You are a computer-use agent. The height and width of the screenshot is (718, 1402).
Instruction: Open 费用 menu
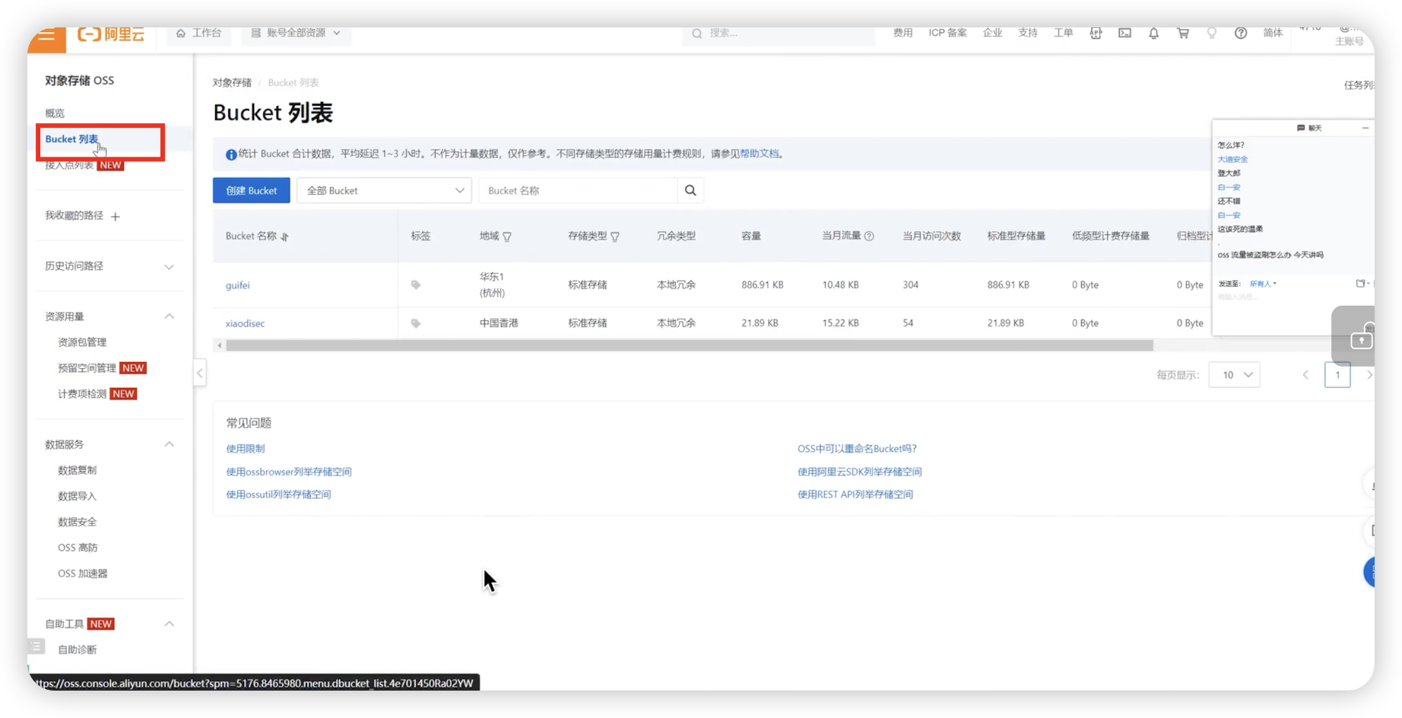902,33
